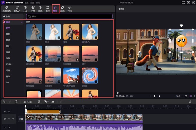Open the 特效 effects tab

tap(70, 9)
